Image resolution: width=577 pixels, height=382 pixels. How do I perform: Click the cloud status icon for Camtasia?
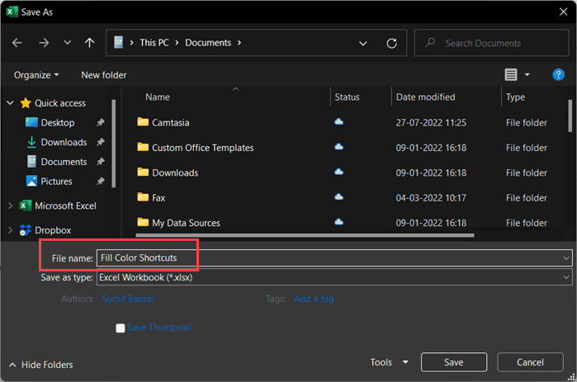coord(339,122)
